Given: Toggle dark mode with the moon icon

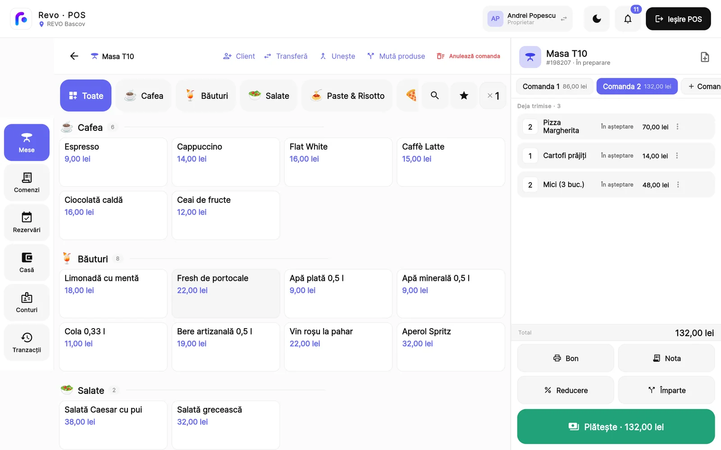Looking at the screenshot, I should 597,19.
